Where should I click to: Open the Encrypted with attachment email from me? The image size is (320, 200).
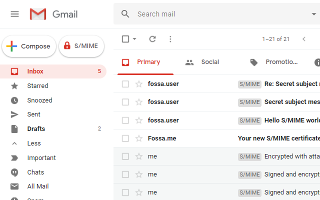point(216,156)
